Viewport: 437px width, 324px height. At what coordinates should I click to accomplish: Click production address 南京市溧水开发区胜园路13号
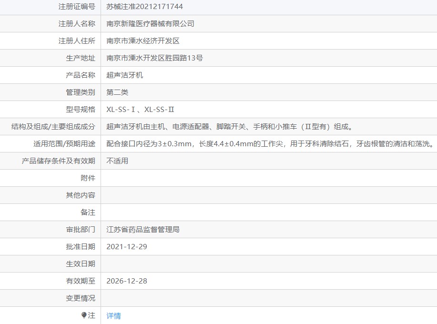155,58
